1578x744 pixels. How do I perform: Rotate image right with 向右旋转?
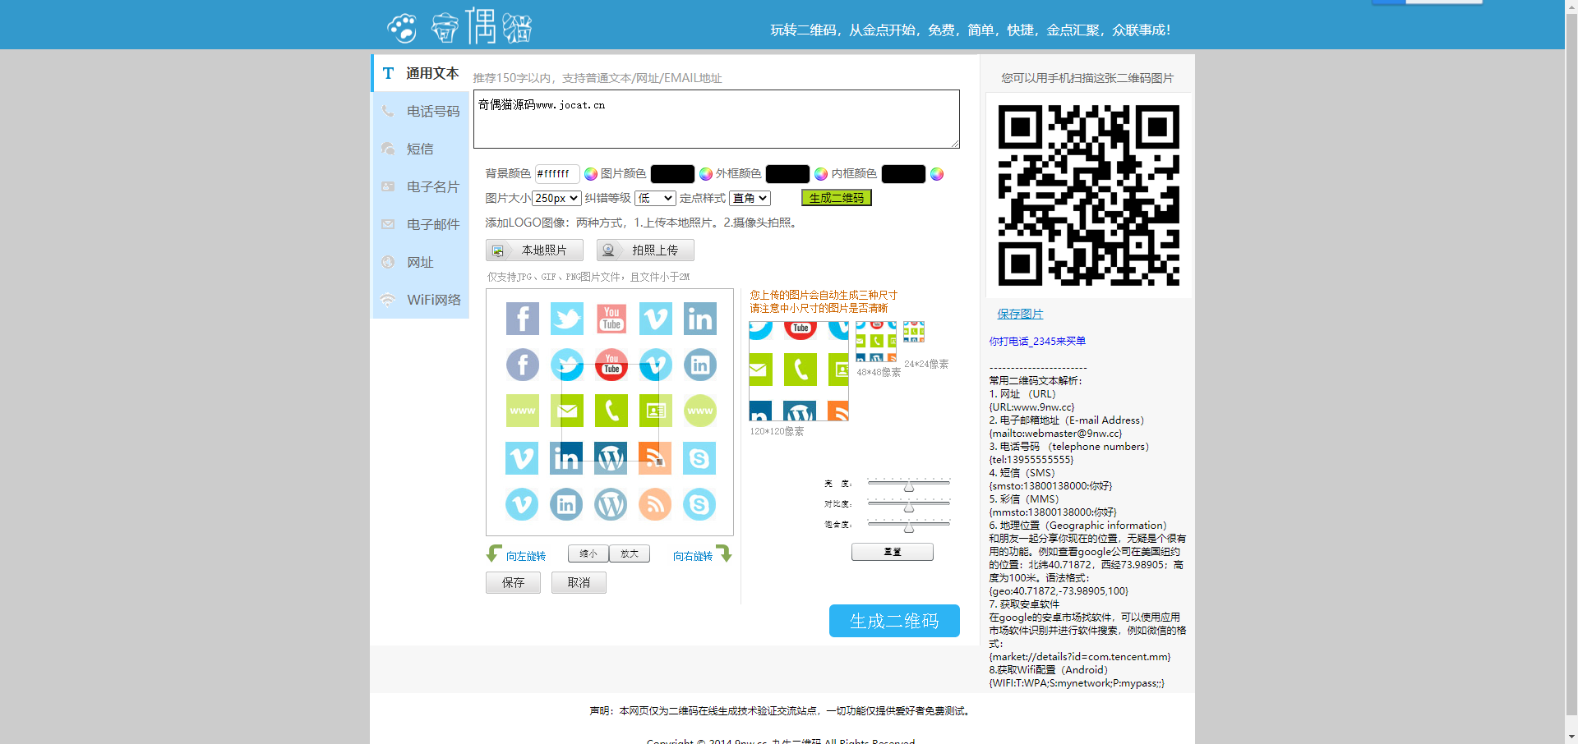tap(702, 554)
